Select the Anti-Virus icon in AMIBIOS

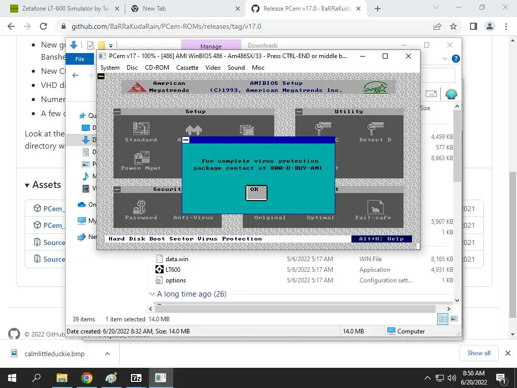click(193, 217)
